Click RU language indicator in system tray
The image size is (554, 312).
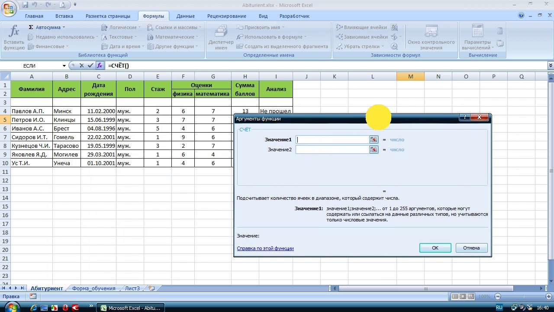(x=499, y=308)
